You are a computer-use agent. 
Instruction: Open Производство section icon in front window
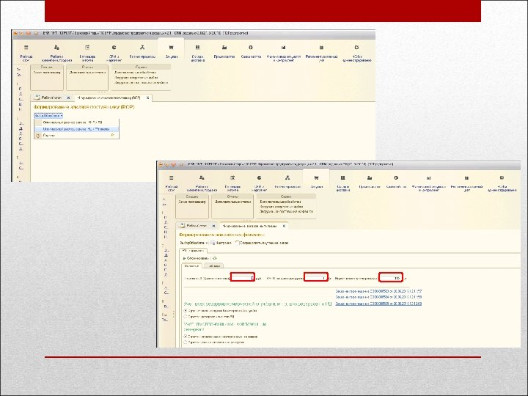(x=370, y=177)
